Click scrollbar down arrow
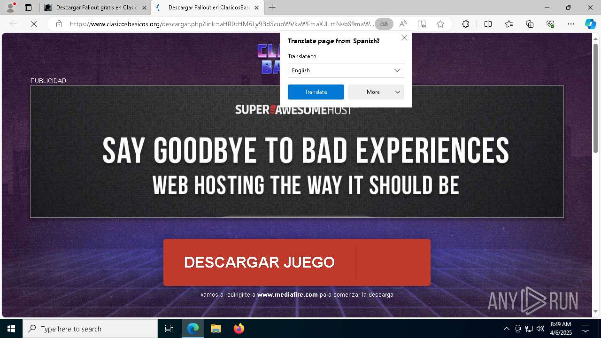 point(595,312)
